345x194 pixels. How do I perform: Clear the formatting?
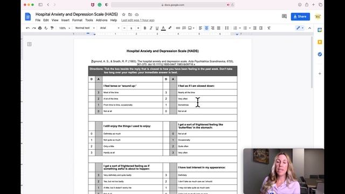(269, 28)
